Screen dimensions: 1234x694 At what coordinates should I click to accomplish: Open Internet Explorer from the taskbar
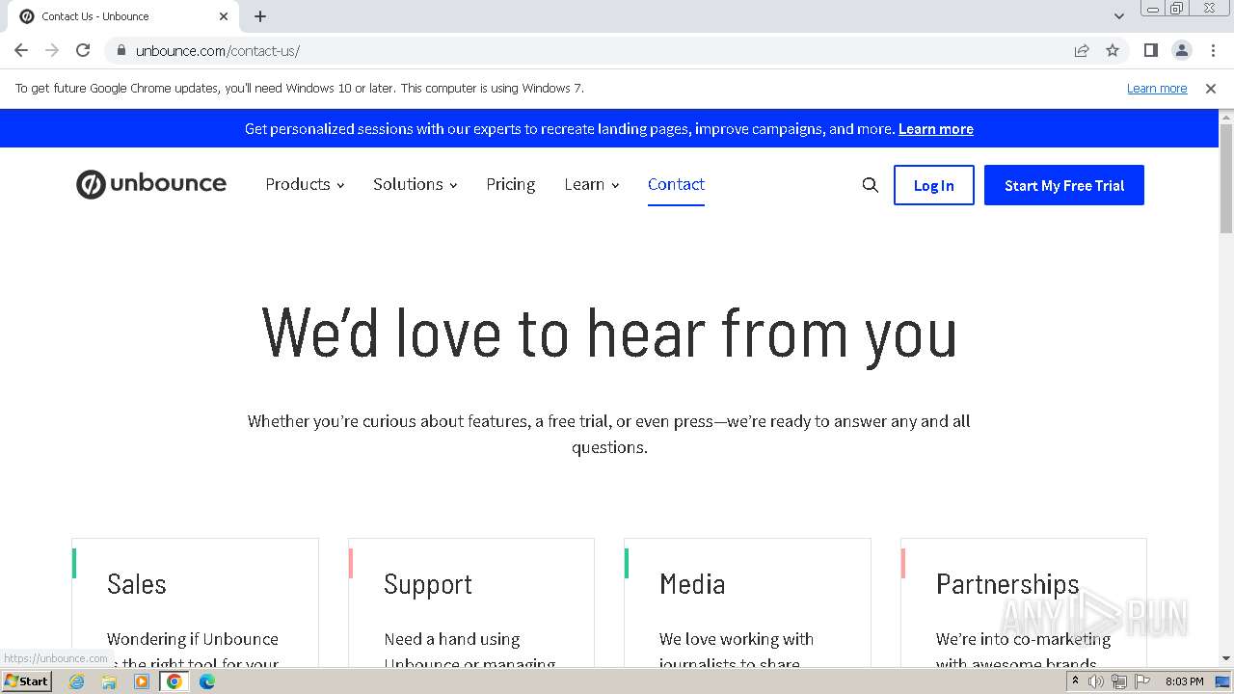point(77,681)
